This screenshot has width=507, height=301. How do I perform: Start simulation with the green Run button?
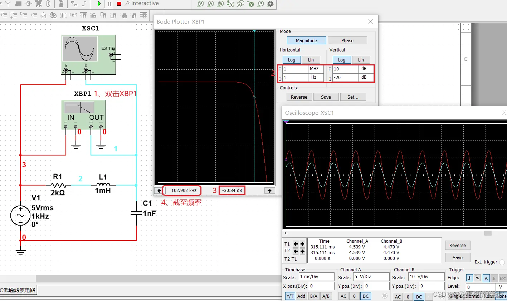pos(99,4)
